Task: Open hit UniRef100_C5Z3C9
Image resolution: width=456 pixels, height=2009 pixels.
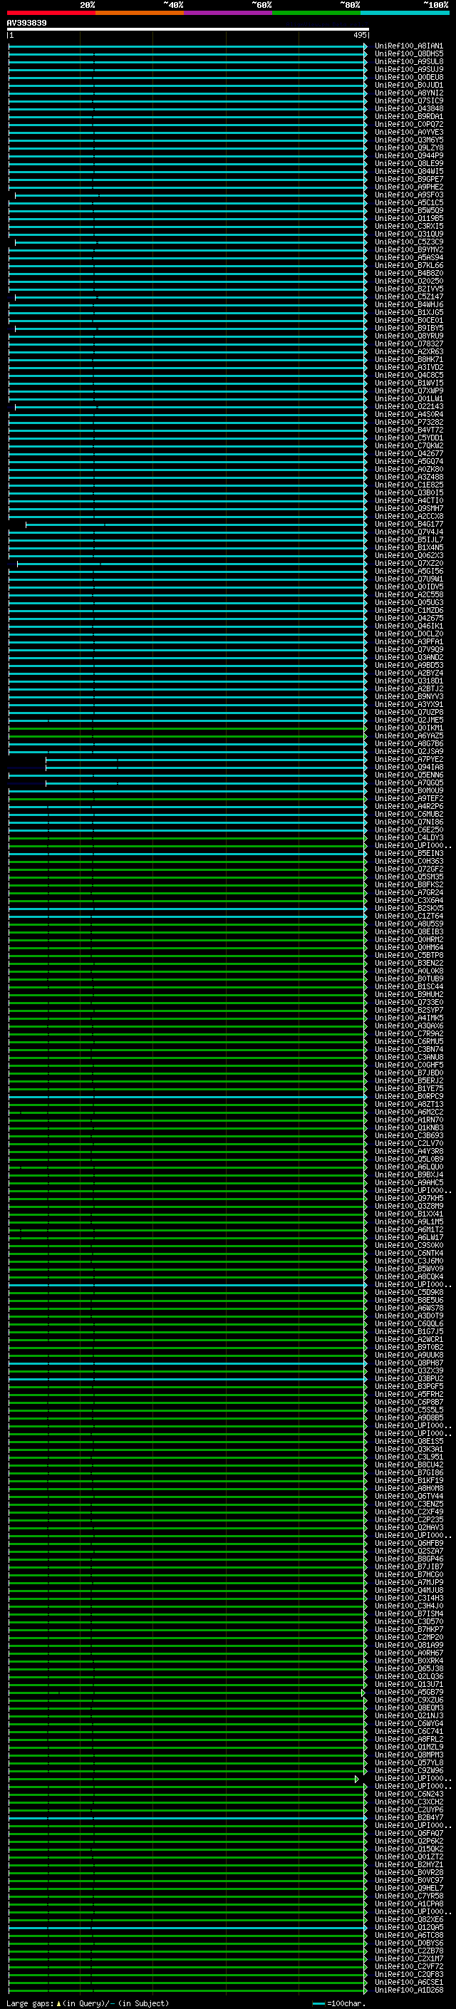Action: [408, 242]
